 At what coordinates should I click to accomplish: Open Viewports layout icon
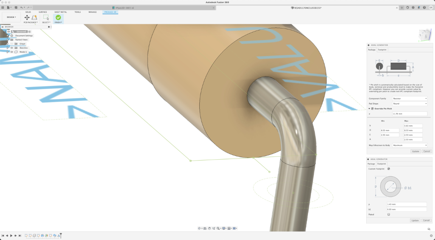pos(234,229)
